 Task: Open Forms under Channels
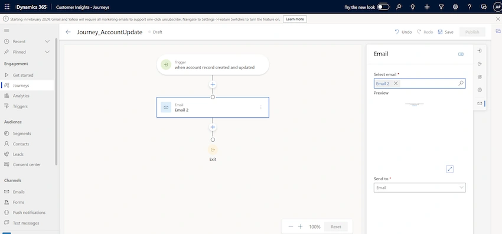(27, 202)
